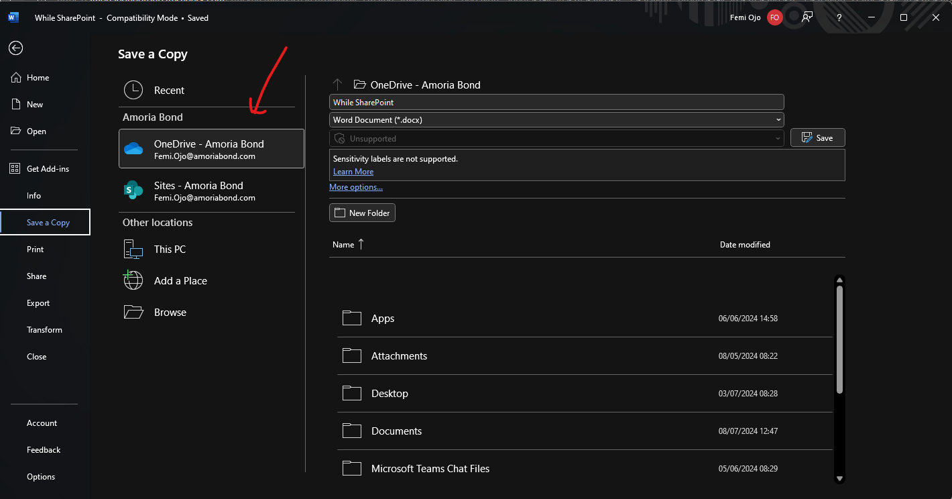Open Word Options
Viewport: 952px width, 499px height.
point(41,477)
